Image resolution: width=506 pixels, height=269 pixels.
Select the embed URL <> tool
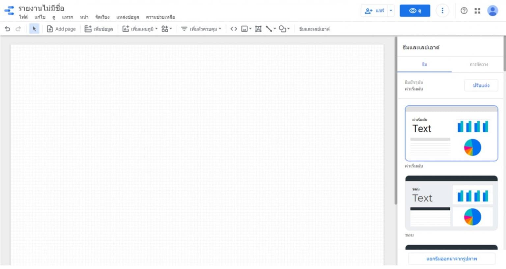pos(234,29)
